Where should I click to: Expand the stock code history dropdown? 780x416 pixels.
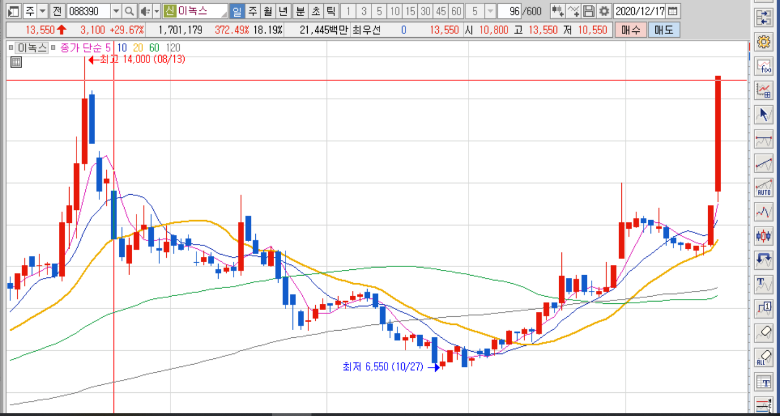(116, 11)
